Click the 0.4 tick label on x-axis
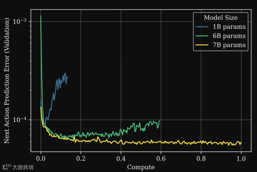Screen dimensions: 257x172 (121, 159)
